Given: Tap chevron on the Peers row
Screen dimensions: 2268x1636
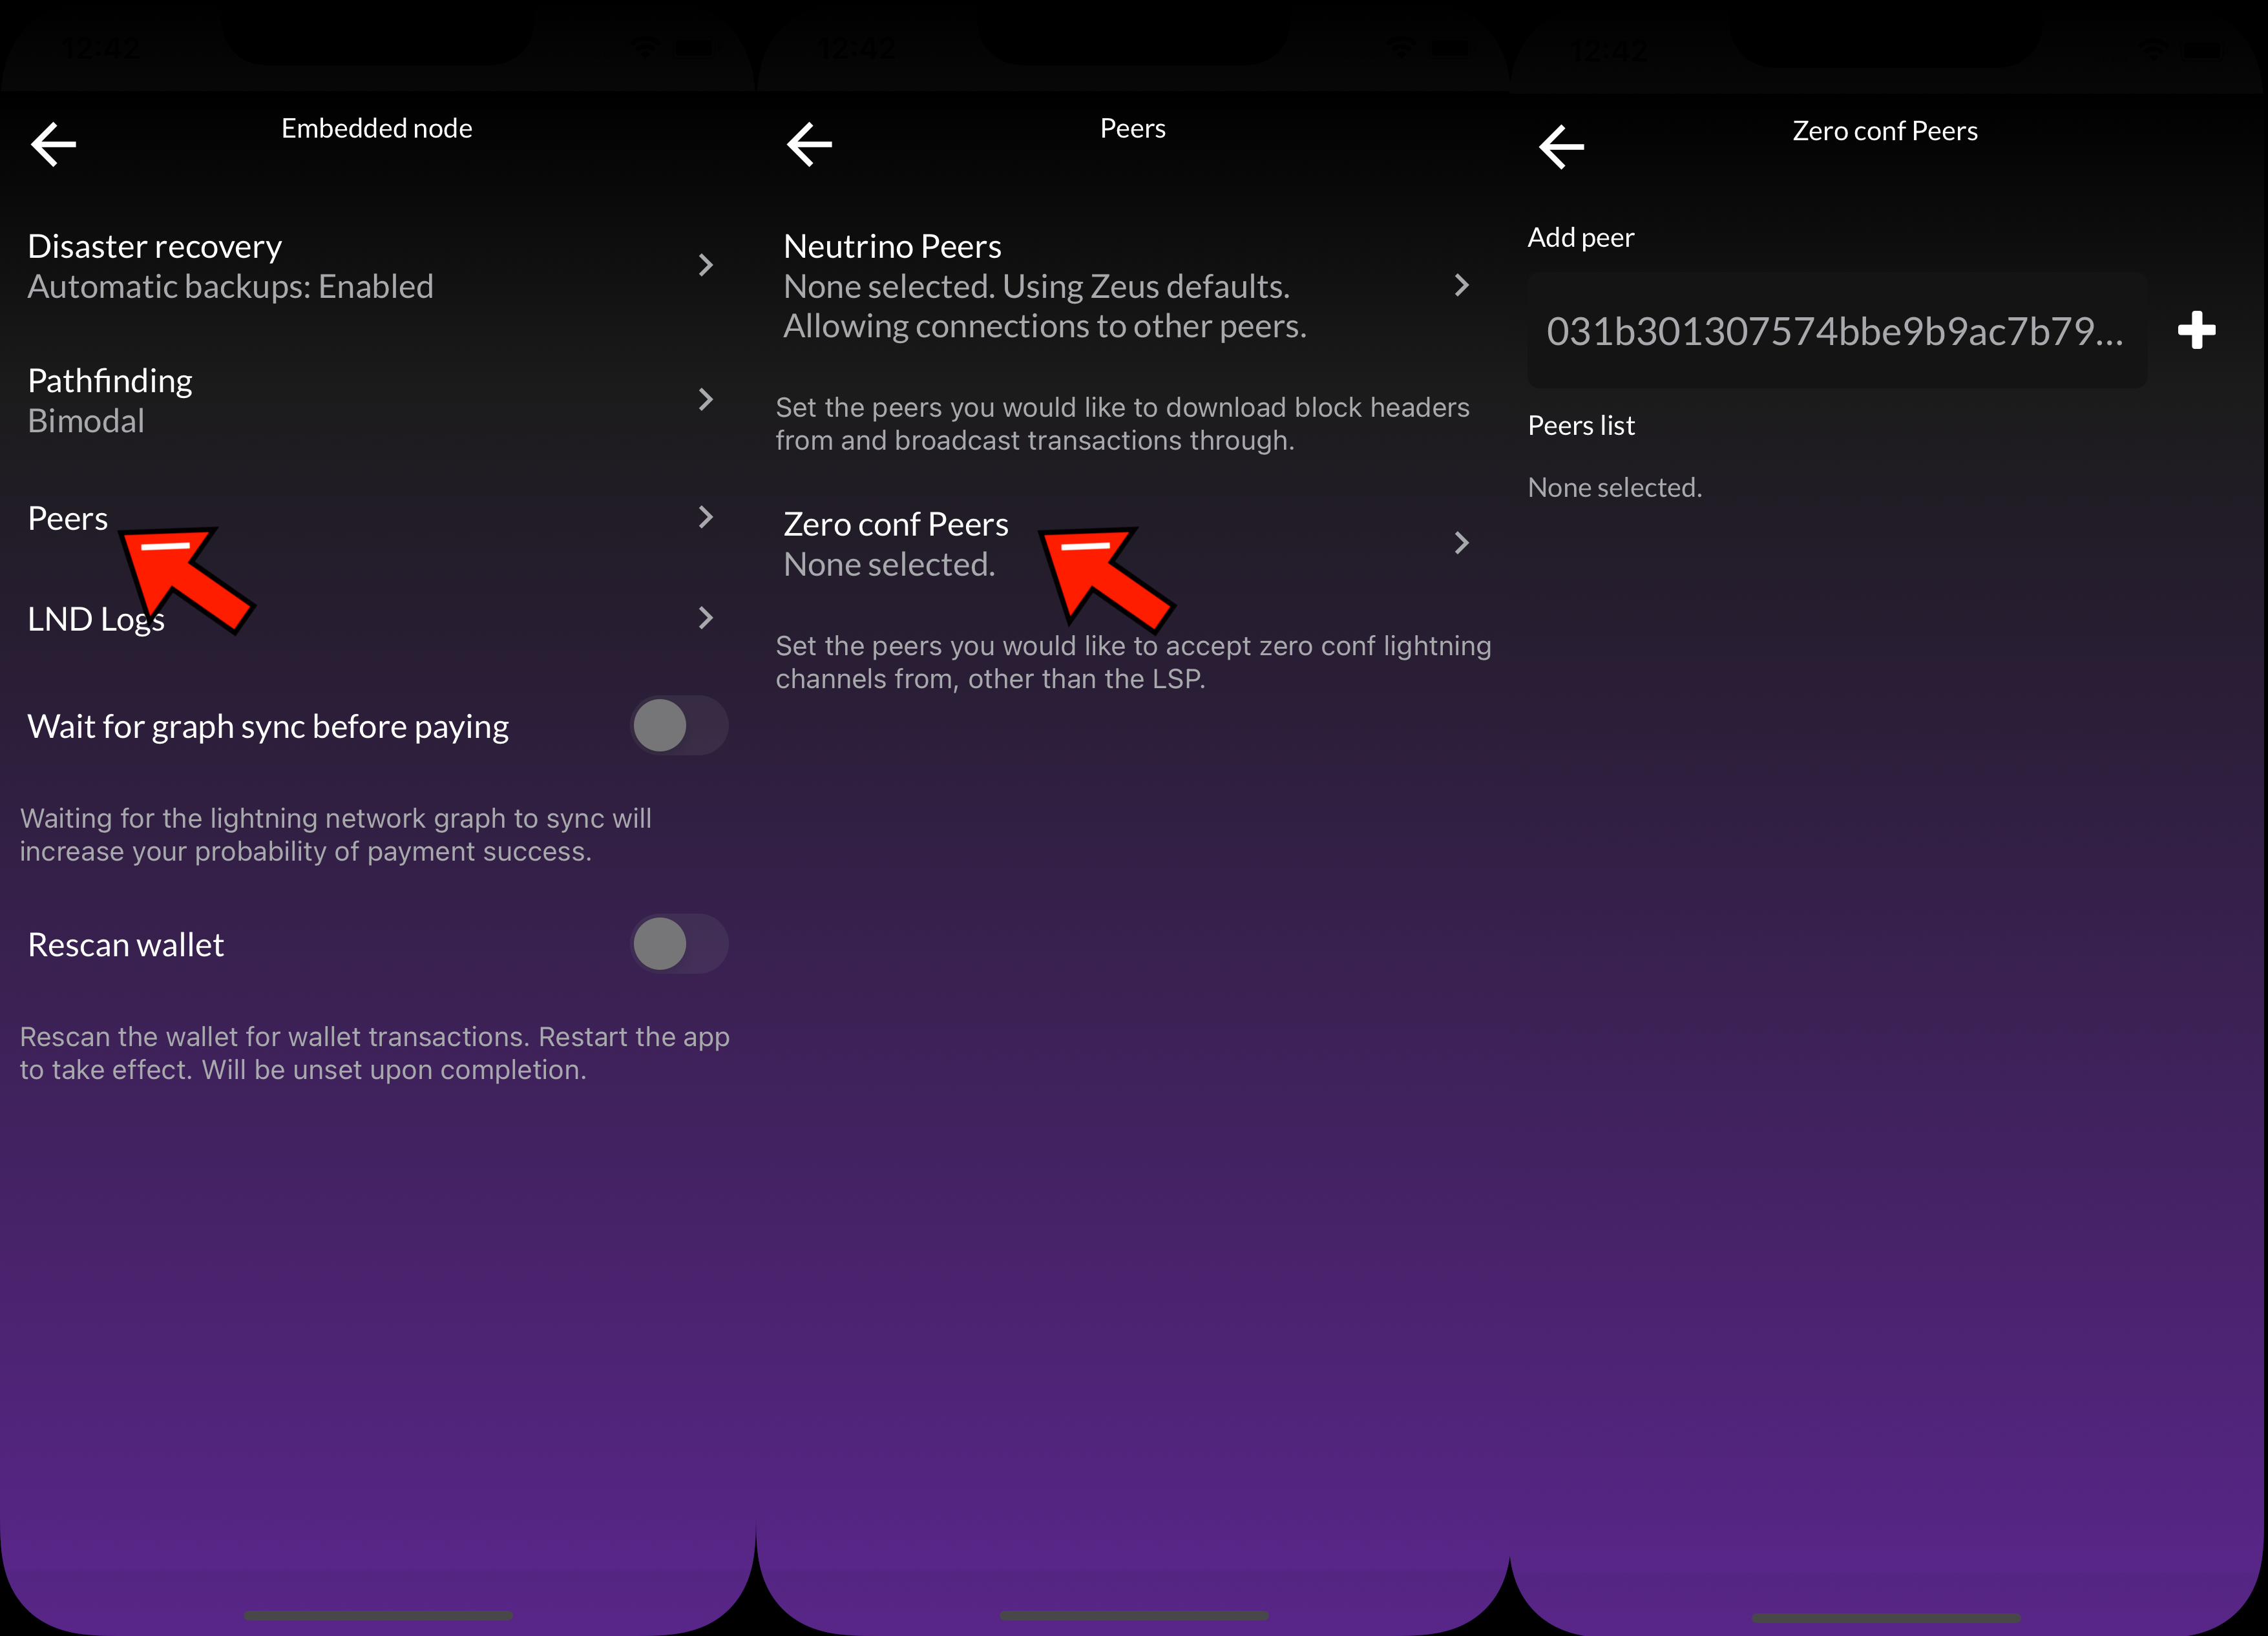Looking at the screenshot, I should 705,517.
